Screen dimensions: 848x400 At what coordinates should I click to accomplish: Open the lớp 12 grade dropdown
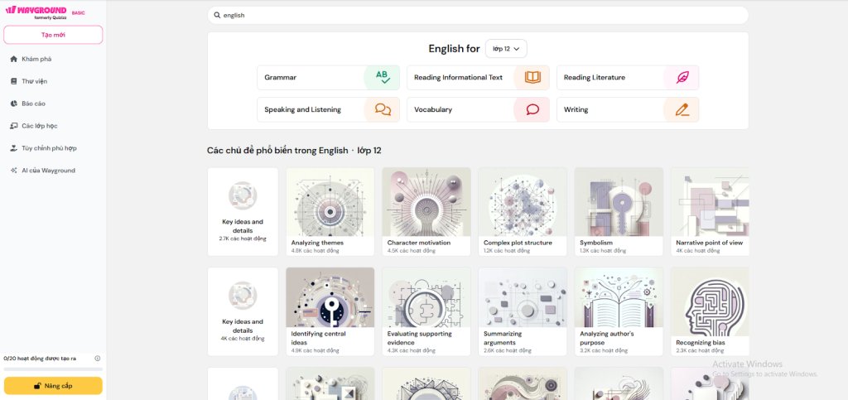point(506,49)
